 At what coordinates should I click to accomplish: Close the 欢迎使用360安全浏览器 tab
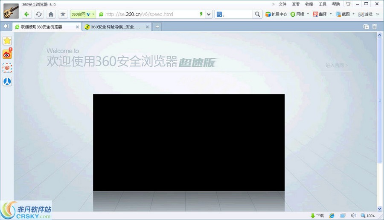(77, 27)
